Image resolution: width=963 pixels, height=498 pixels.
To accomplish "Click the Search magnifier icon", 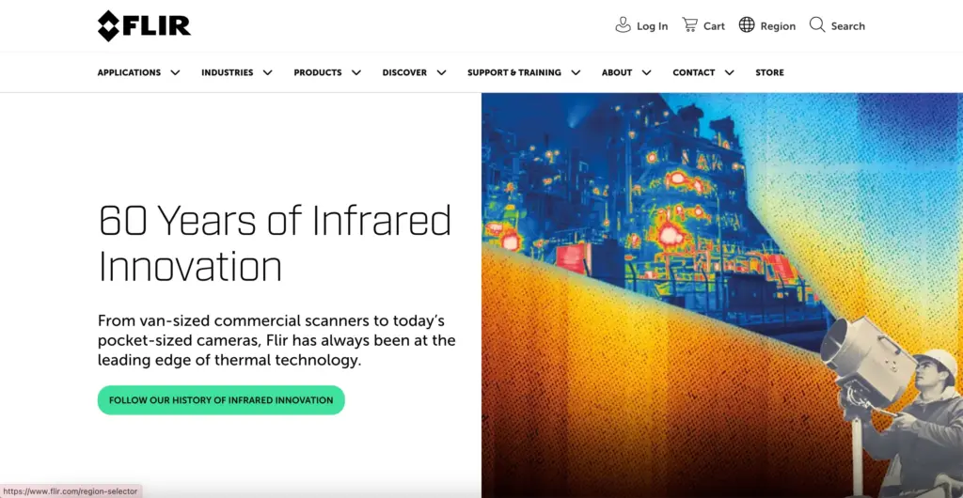I will [817, 25].
